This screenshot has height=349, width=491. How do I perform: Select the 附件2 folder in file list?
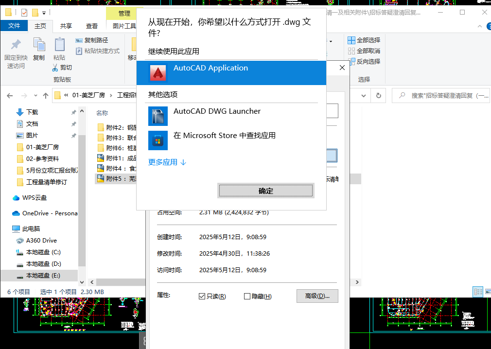[x=117, y=127]
